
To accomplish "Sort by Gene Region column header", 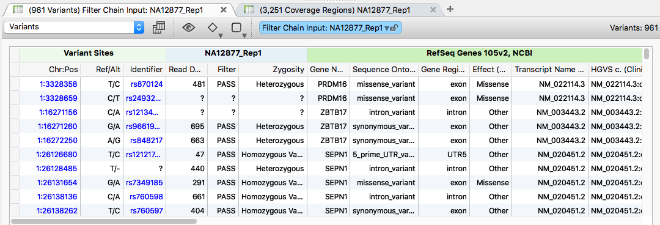I will [x=444, y=70].
